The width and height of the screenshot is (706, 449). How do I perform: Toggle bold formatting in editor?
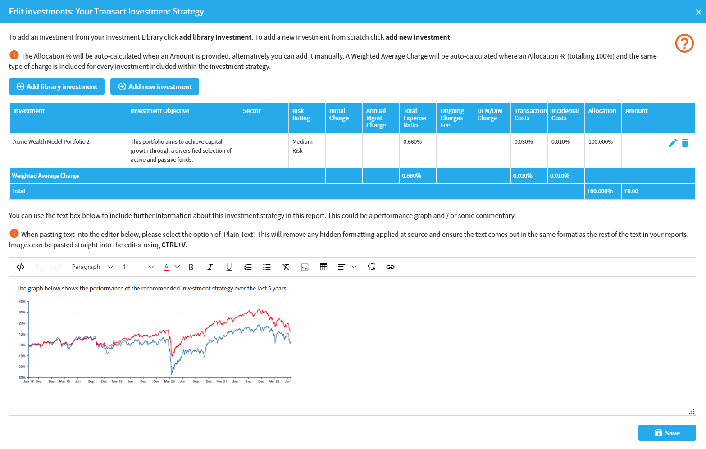[x=191, y=267]
